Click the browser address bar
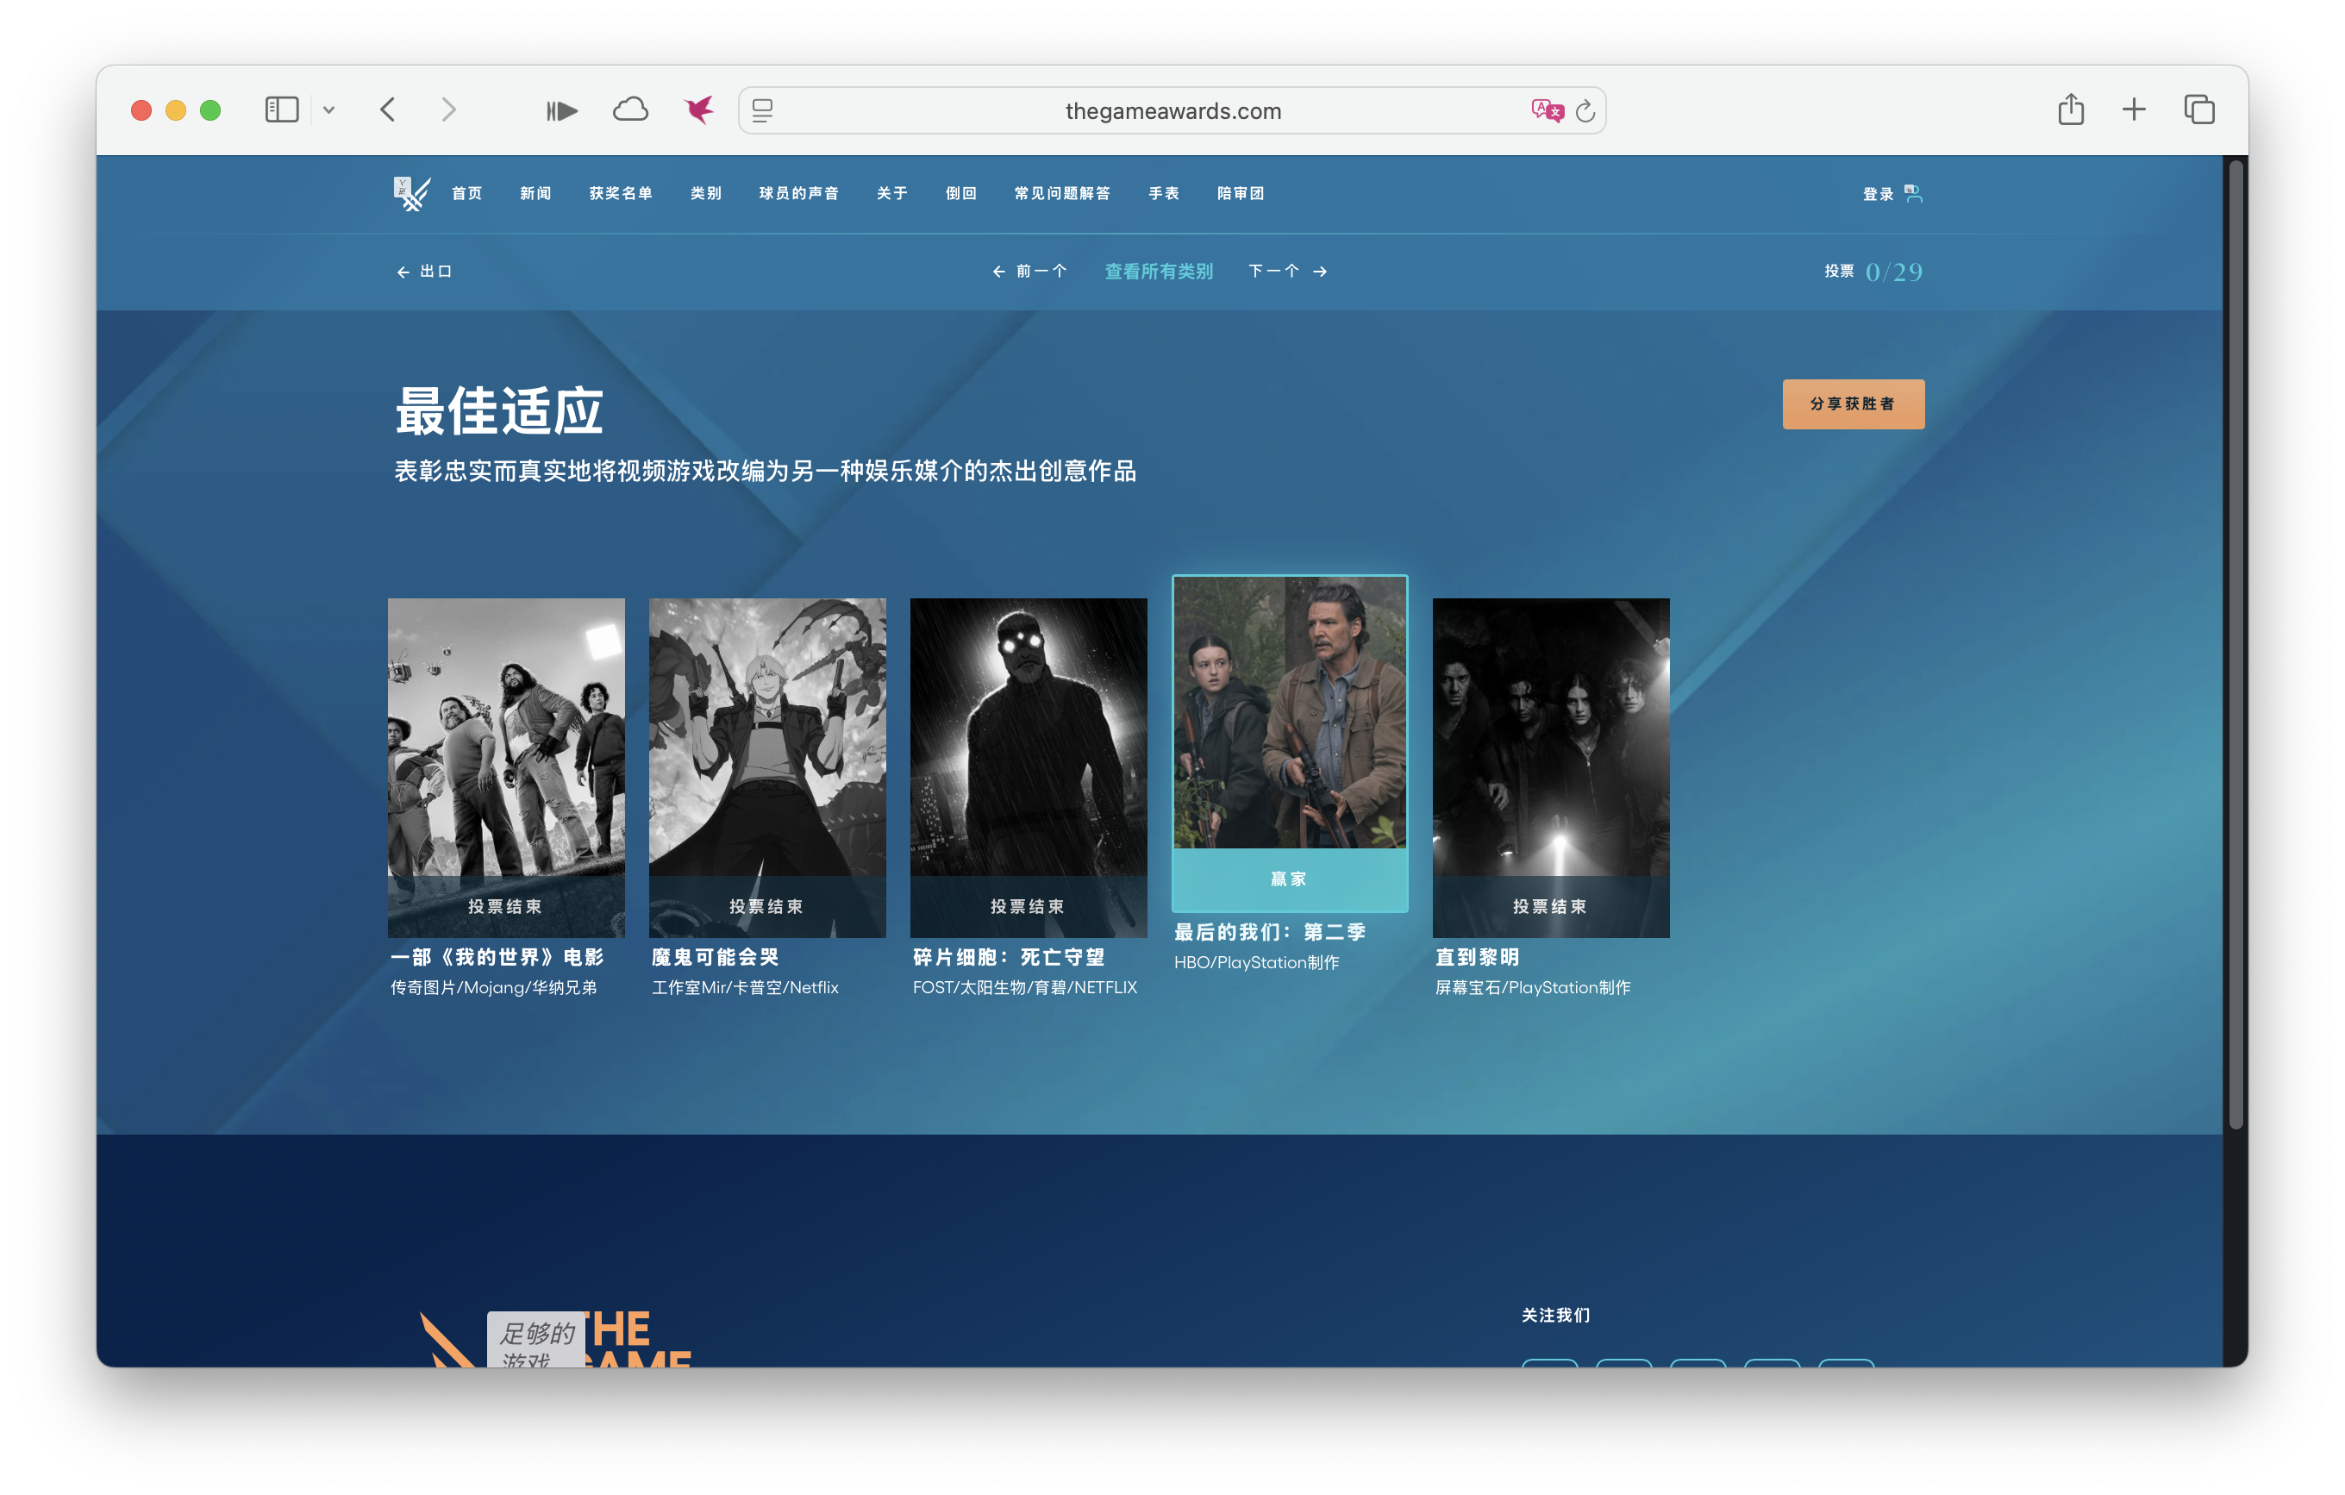 [x=1172, y=110]
